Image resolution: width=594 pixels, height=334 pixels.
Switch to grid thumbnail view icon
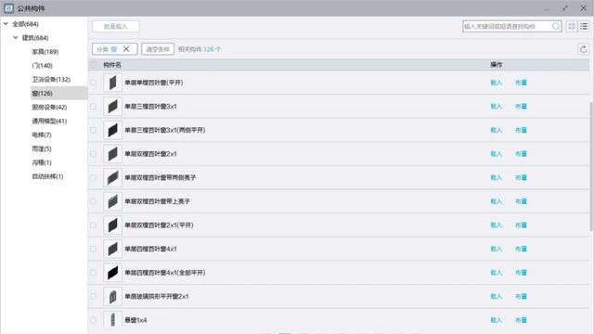pos(572,26)
